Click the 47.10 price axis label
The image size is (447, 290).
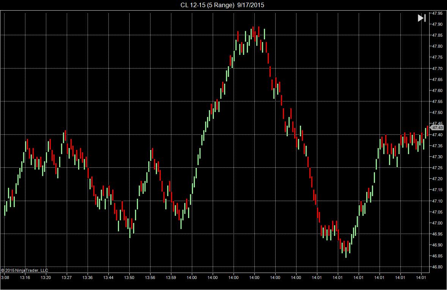click(438, 201)
